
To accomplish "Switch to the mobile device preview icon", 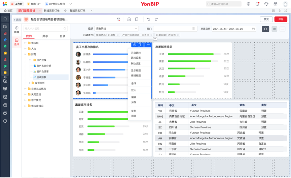I will (137, 20).
